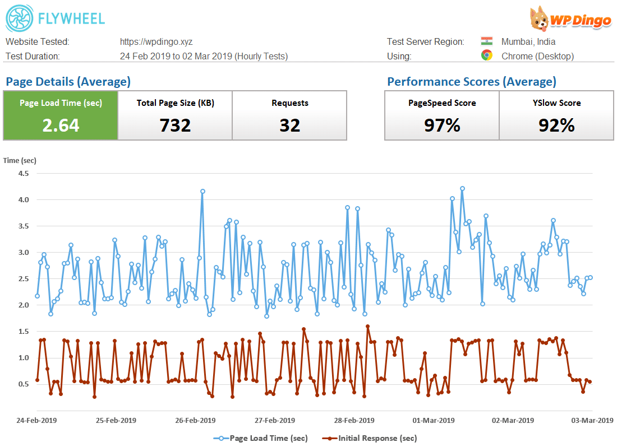Image resolution: width=617 pixels, height=447 pixels.
Task: Click the Time (sec) axis title
Action: [20, 160]
